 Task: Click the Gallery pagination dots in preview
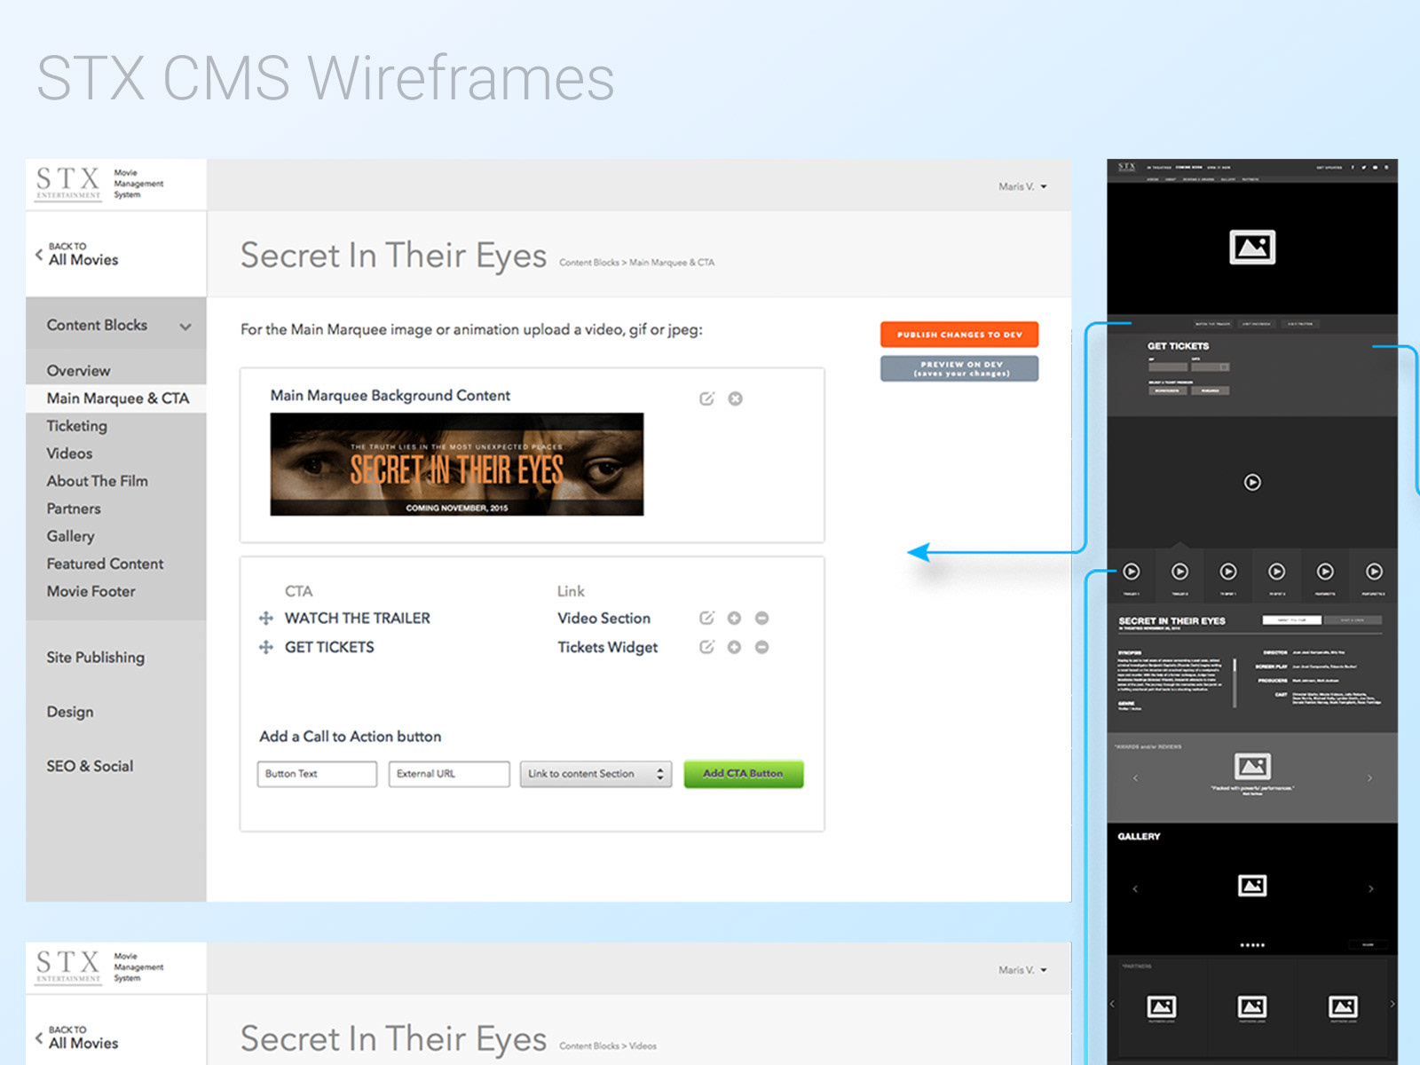pyautogui.click(x=1252, y=945)
